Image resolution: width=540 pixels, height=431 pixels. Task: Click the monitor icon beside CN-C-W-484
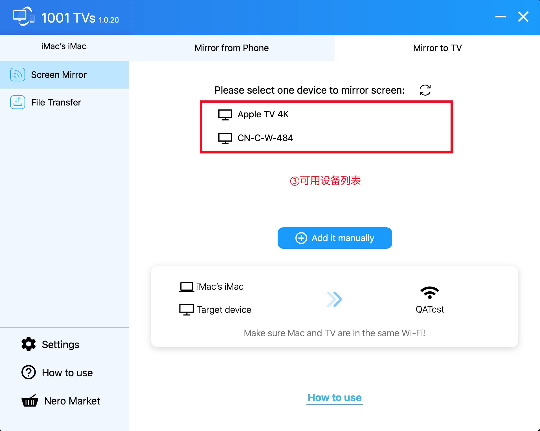pos(225,138)
